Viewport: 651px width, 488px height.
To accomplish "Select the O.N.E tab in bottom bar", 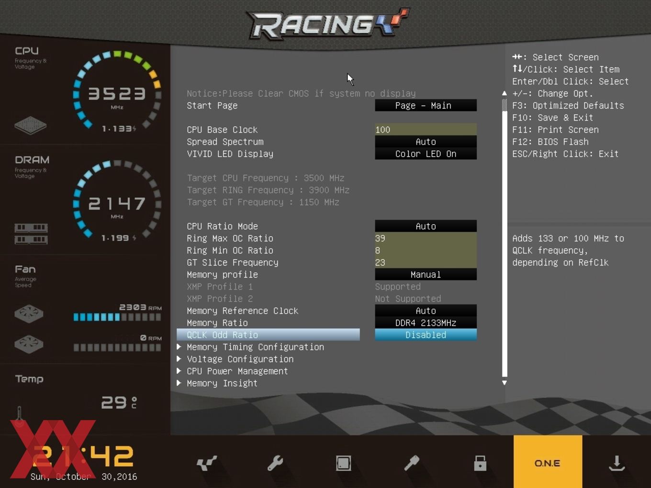I will pos(548,461).
